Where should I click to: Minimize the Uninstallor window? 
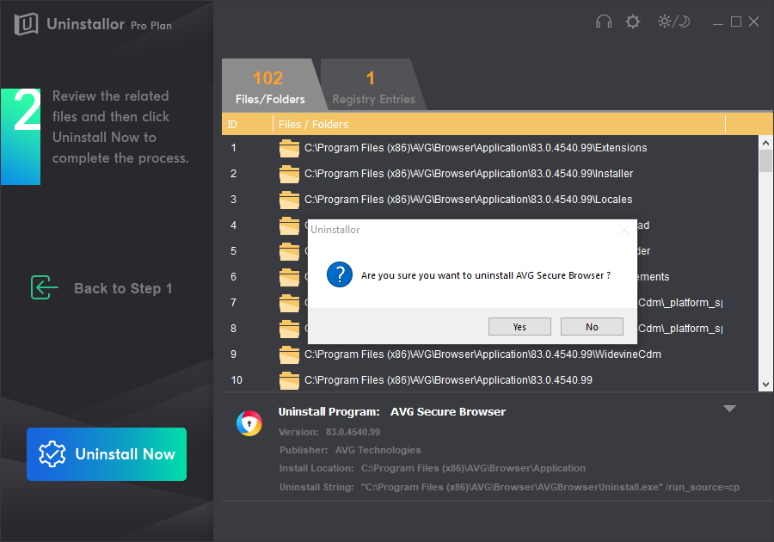click(718, 22)
